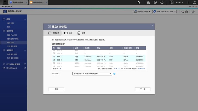The width and height of the screenshot is (198, 111).
Task: Open the main hamburger menu
Action: 5,2
